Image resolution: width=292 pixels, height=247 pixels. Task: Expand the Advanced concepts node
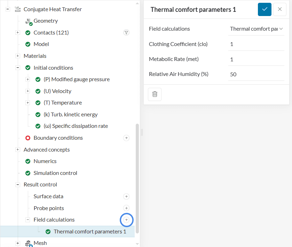pos(18,150)
